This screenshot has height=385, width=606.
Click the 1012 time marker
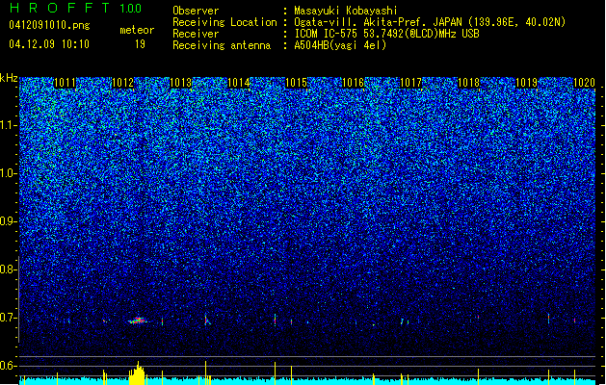[x=122, y=83]
